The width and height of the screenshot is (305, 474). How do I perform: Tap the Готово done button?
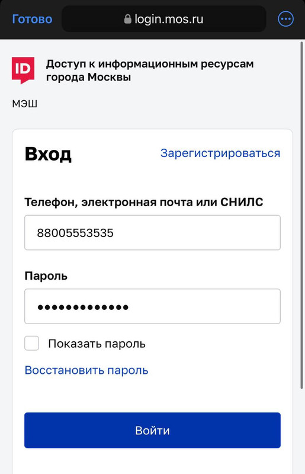pos(32,19)
